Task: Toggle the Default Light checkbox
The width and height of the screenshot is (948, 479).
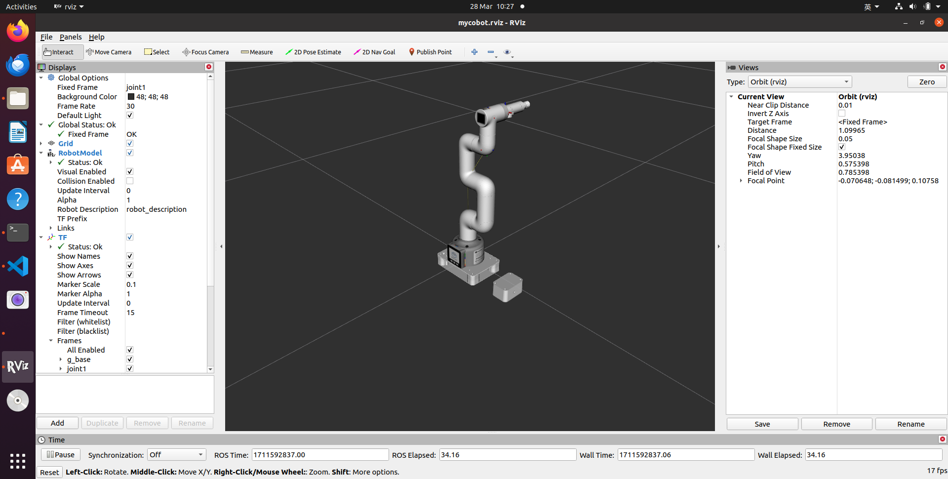Action: 130,115
